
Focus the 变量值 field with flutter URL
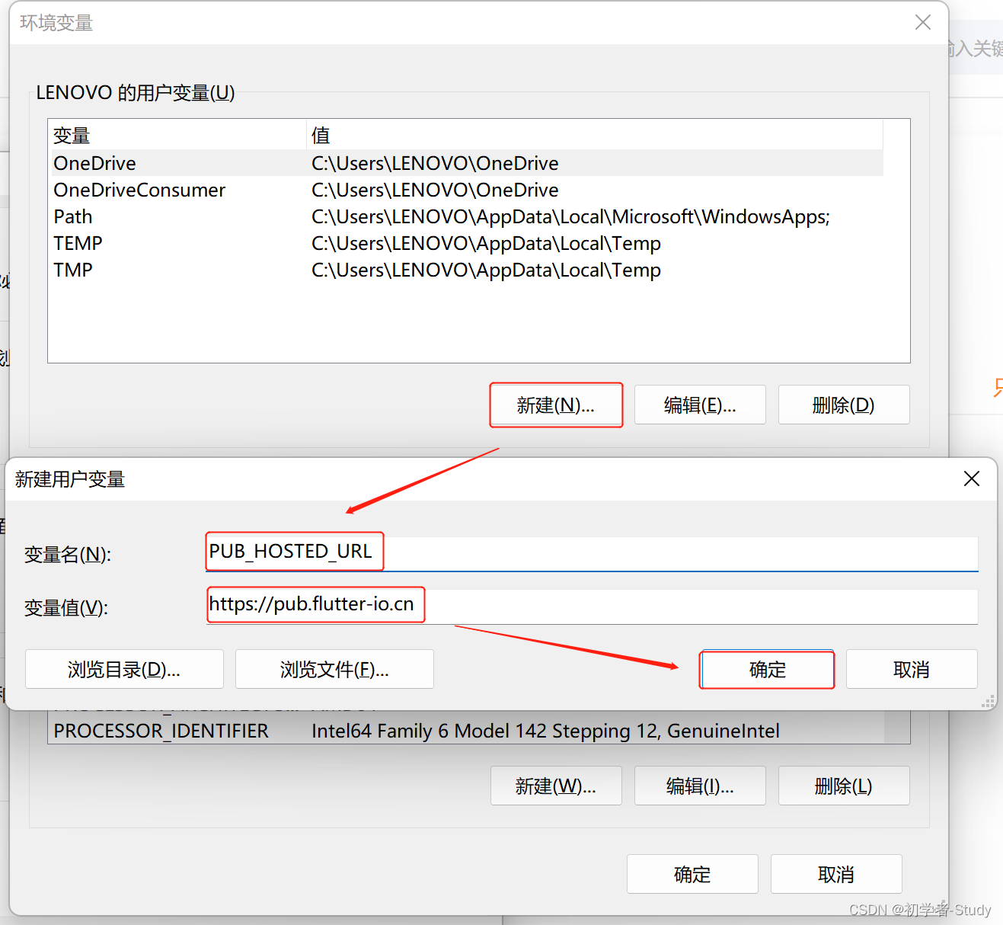point(592,607)
